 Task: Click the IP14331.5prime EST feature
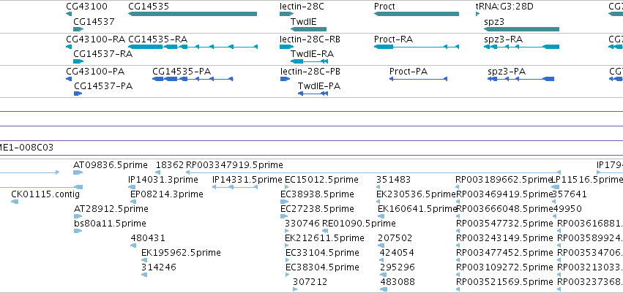tap(235, 187)
